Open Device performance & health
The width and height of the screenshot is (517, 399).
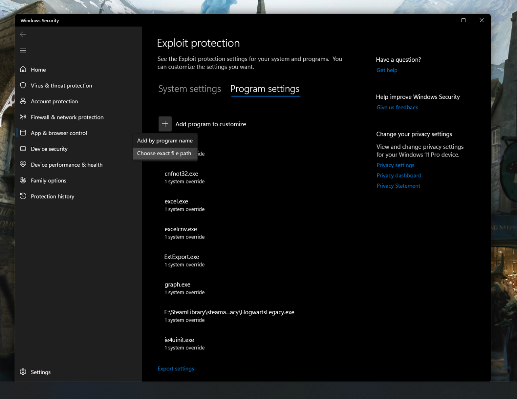(66, 165)
